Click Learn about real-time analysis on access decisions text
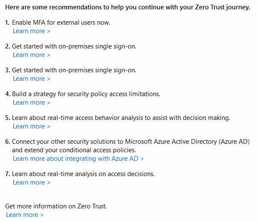Screen dimensions: 257x222 [x=83, y=174]
